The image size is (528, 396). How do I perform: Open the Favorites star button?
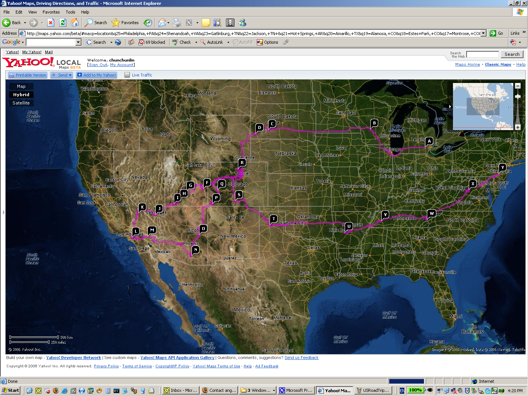click(126, 23)
